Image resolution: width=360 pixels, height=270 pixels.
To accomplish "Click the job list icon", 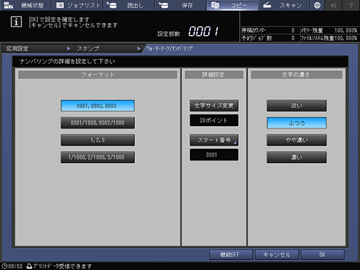I will click(60, 5).
